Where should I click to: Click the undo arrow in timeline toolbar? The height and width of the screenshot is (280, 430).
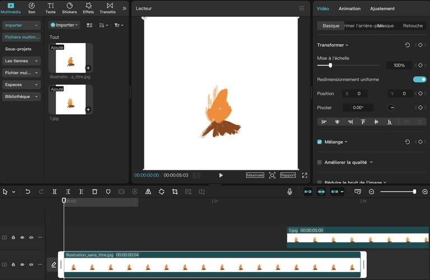click(27, 192)
